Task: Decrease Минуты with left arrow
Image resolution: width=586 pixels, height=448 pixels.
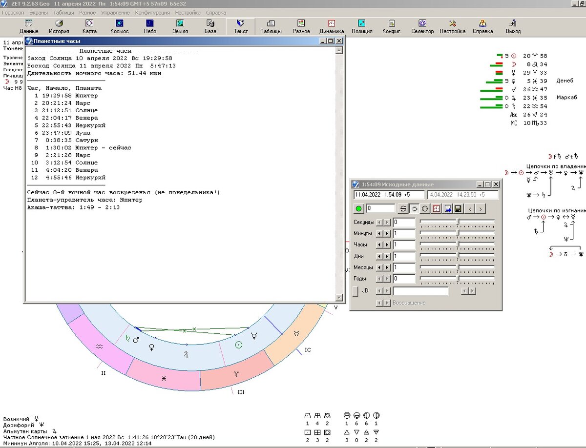Action: pyautogui.click(x=379, y=234)
